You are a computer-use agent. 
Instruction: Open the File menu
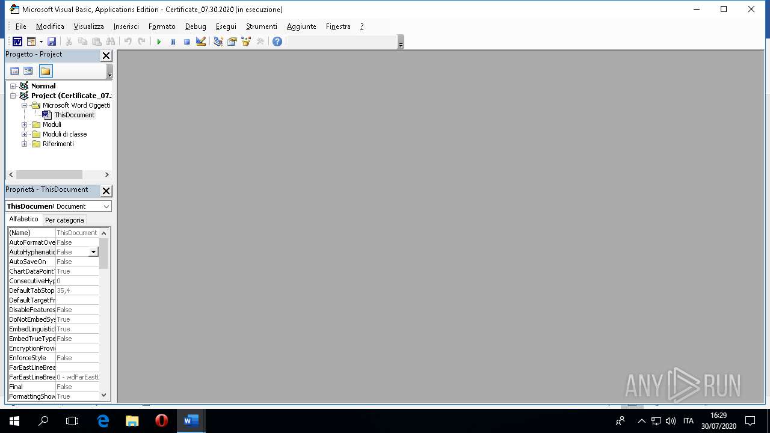coord(21,26)
